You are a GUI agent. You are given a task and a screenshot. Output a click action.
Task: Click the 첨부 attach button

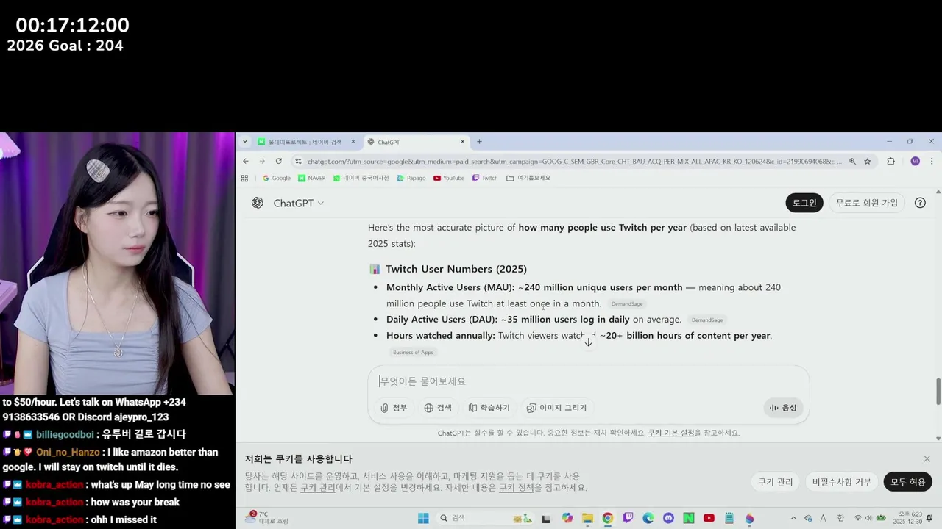point(394,408)
